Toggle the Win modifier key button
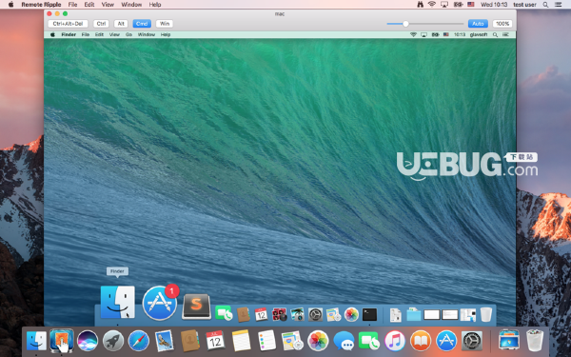The width and height of the screenshot is (571, 357). [165, 24]
